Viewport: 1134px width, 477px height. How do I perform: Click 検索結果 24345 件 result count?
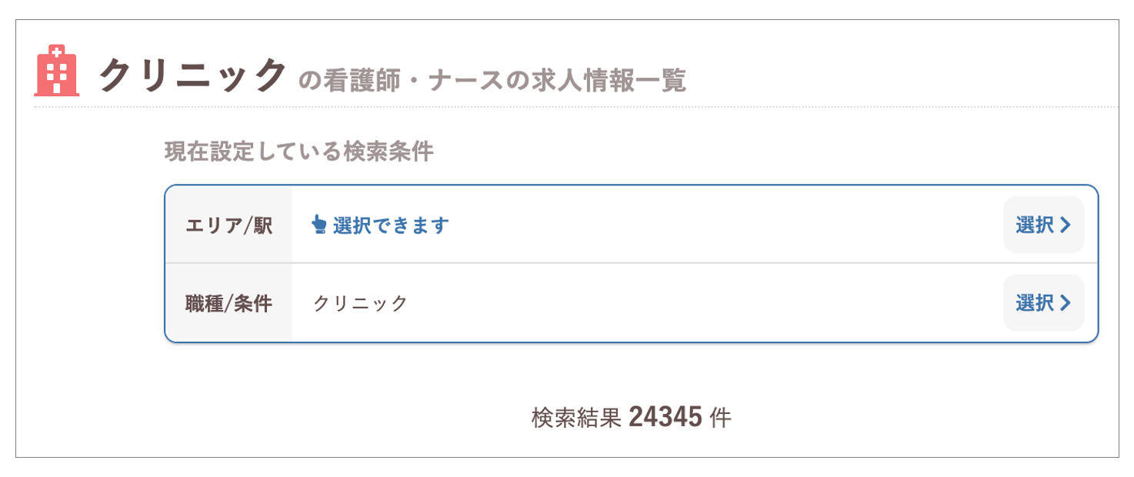point(631,418)
